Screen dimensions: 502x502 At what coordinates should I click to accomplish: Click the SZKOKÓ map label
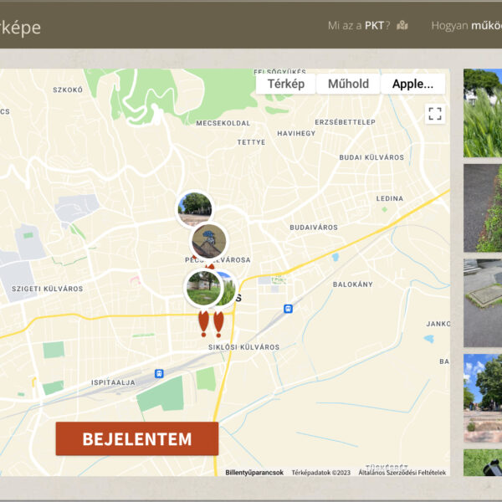click(x=68, y=90)
